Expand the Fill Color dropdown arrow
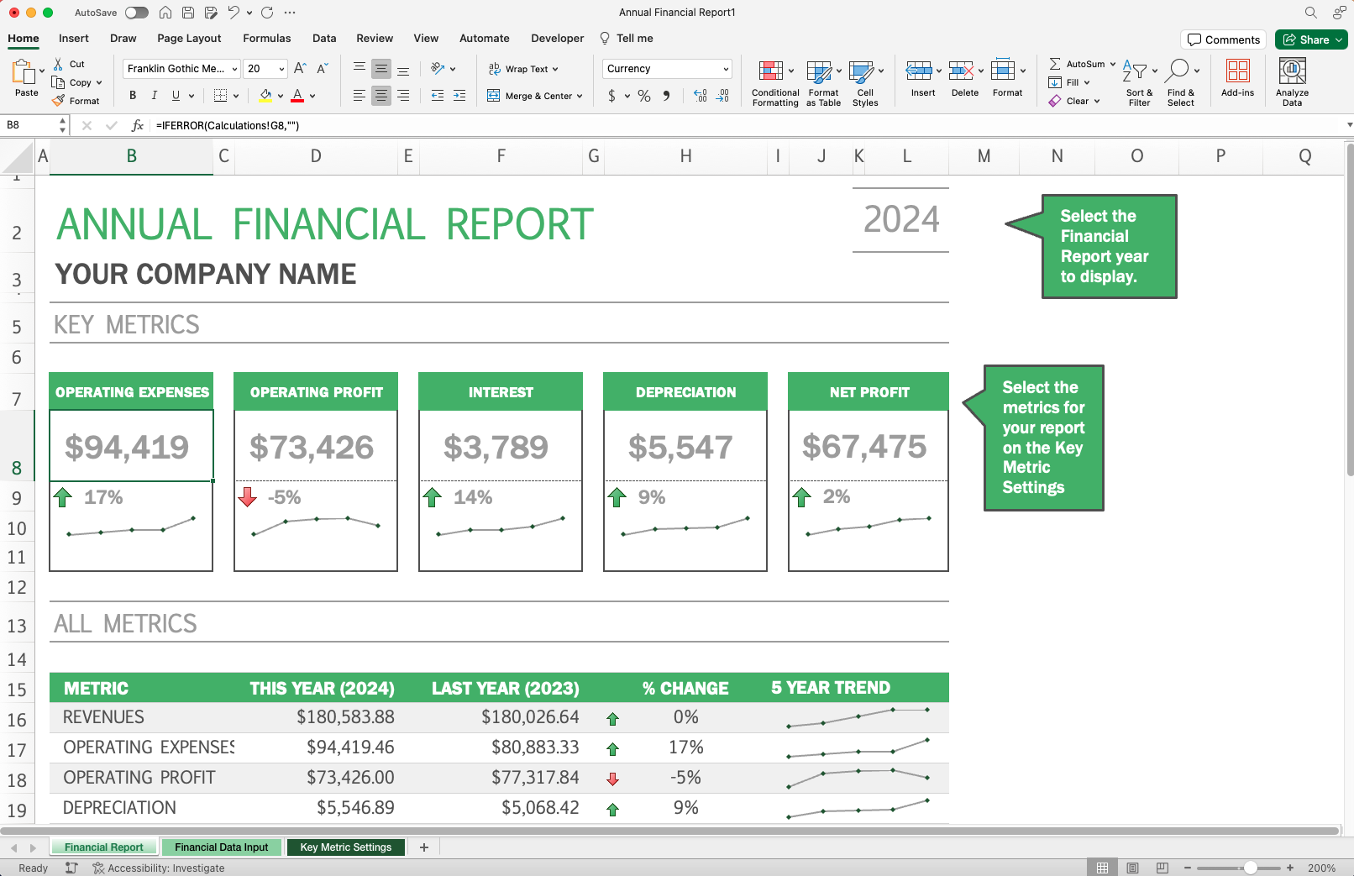 280,96
